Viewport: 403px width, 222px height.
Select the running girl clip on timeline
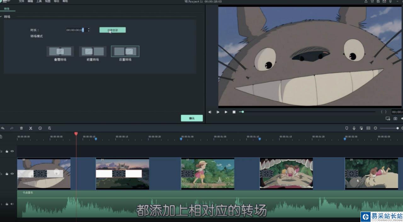(207, 174)
